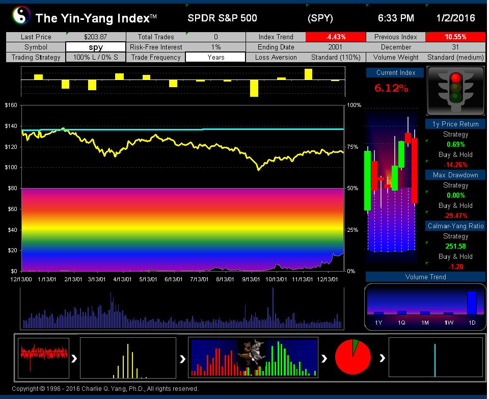
Task: Click the Volume Weight label
Action: (396, 58)
